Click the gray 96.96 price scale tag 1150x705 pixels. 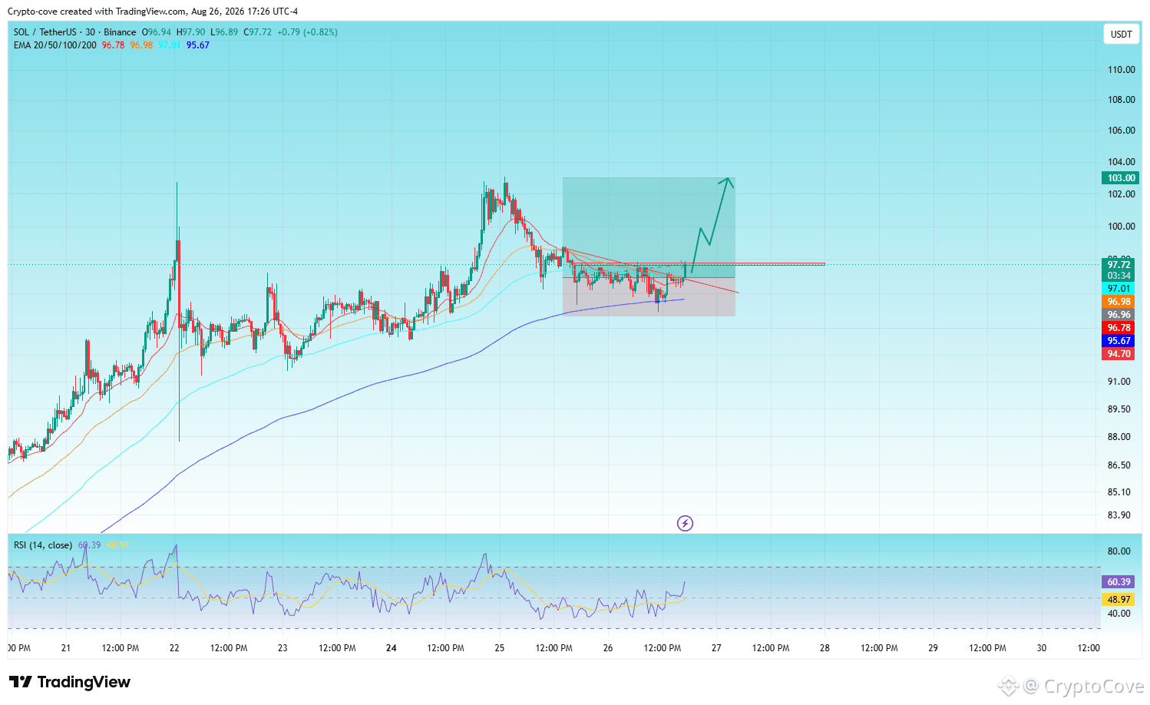point(1119,315)
